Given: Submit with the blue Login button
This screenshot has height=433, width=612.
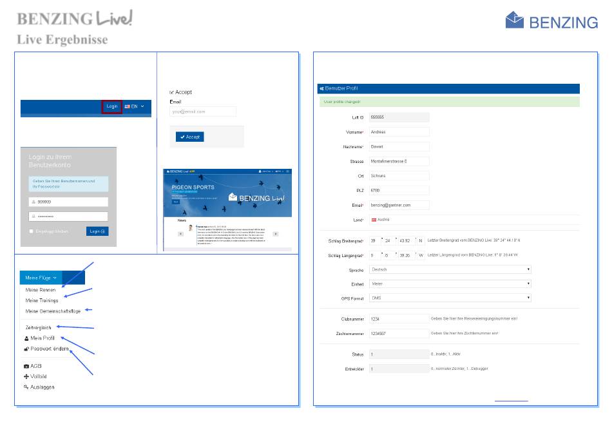Looking at the screenshot, I should (x=97, y=231).
